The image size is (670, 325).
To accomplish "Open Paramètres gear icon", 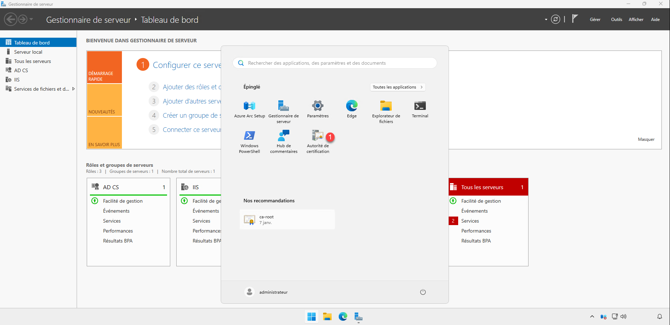I will click(x=317, y=106).
